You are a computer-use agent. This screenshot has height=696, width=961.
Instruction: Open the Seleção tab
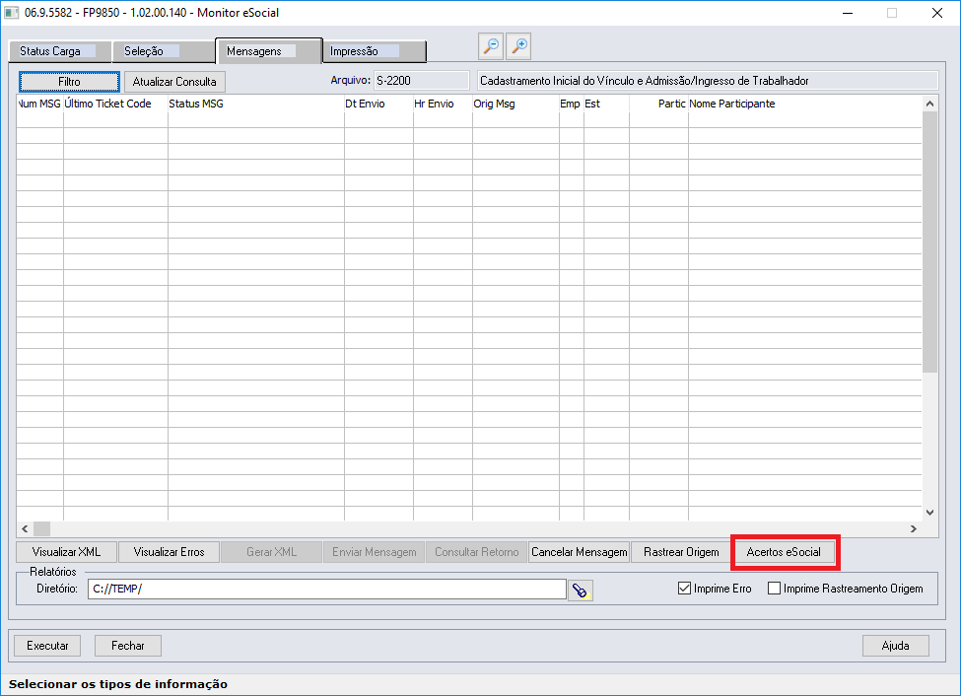[x=164, y=51]
